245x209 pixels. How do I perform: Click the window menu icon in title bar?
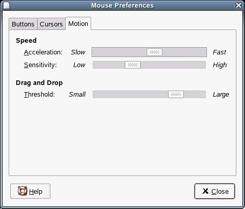[x=7, y=6]
